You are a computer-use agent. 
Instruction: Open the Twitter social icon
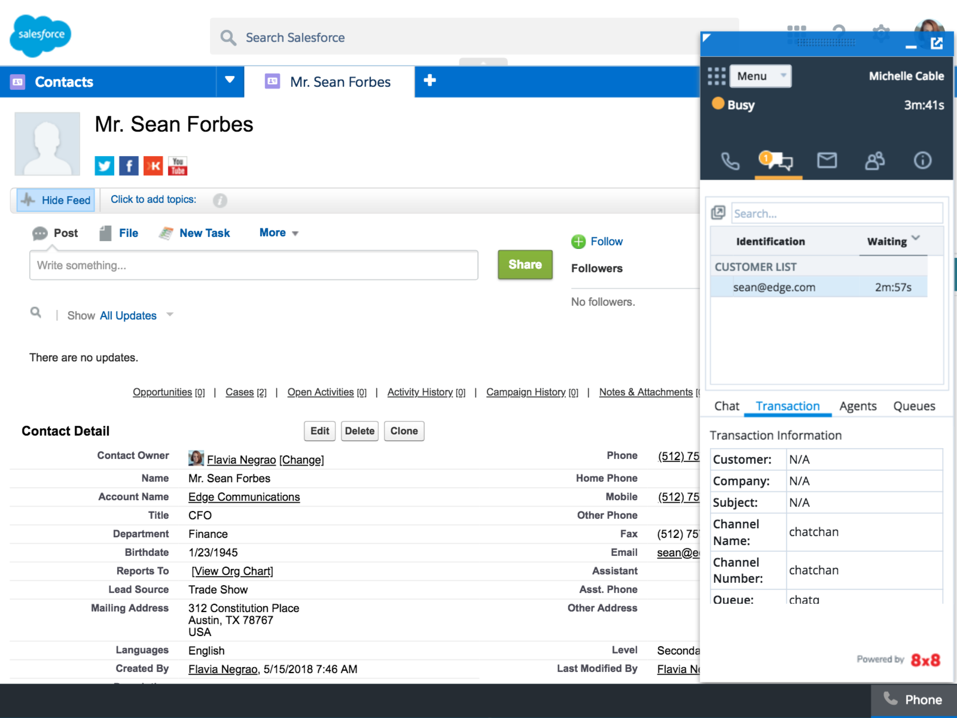tap(104, 166)
